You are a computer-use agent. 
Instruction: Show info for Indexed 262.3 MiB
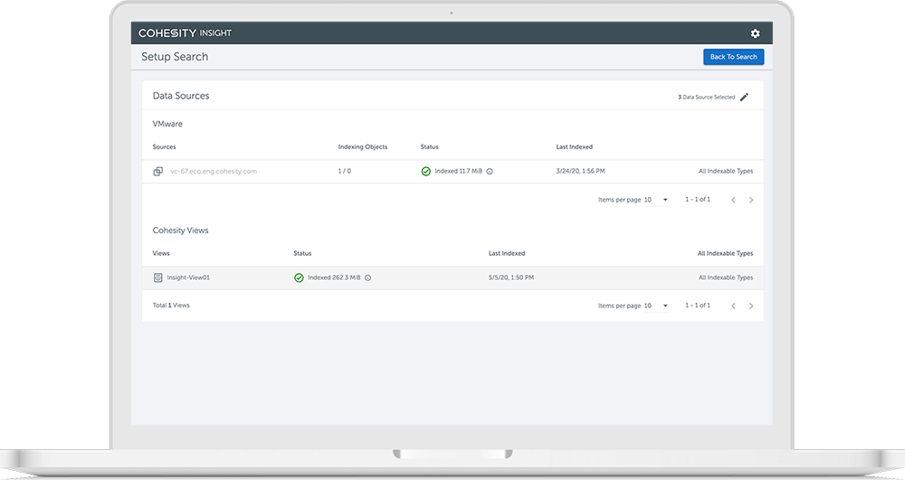pos(367,278)
